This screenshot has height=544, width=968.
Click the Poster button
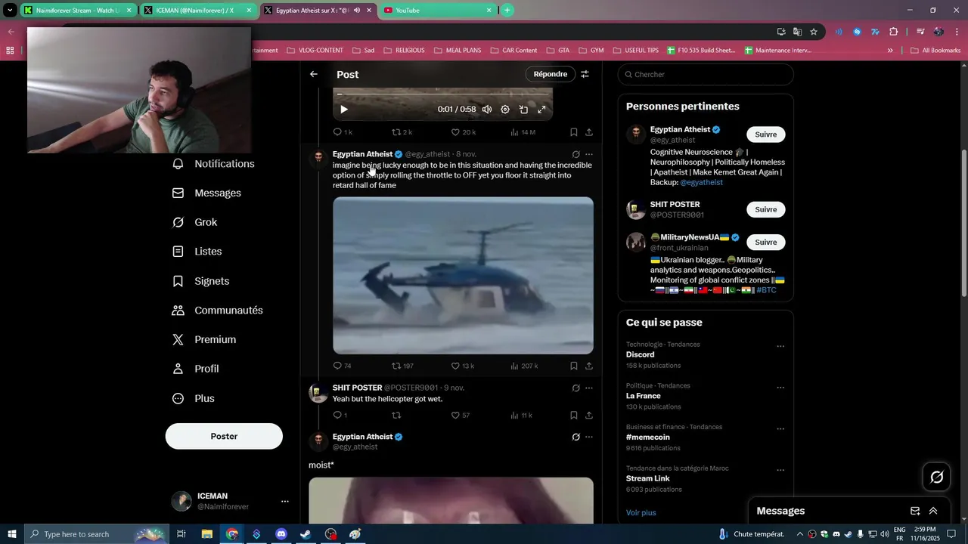pos(224,436)
